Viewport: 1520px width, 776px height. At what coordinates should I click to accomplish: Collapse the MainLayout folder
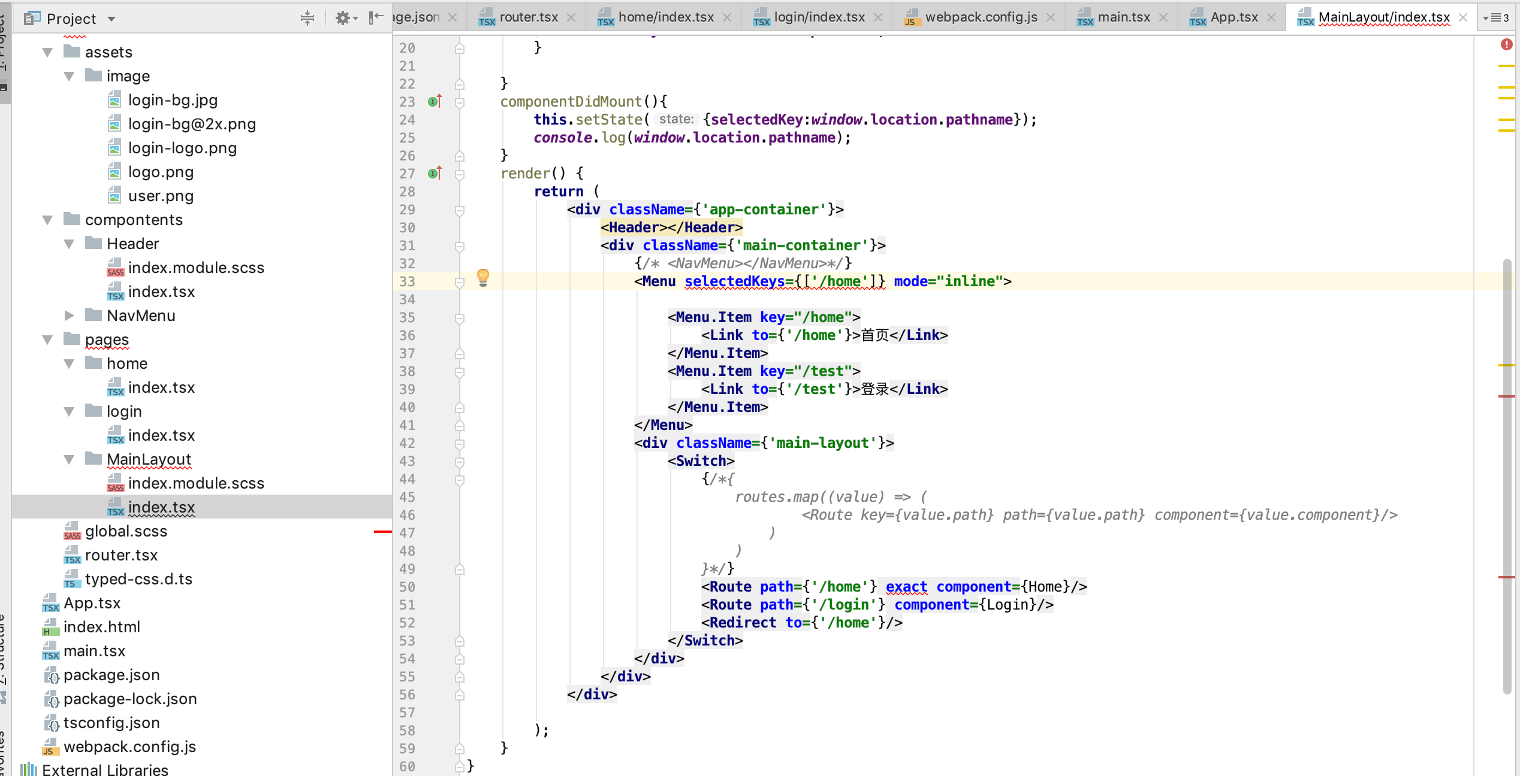pos(69,460)
